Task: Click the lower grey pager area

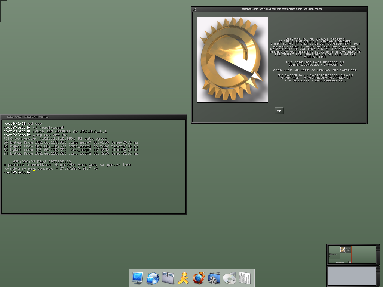Action: coord(352,276)
